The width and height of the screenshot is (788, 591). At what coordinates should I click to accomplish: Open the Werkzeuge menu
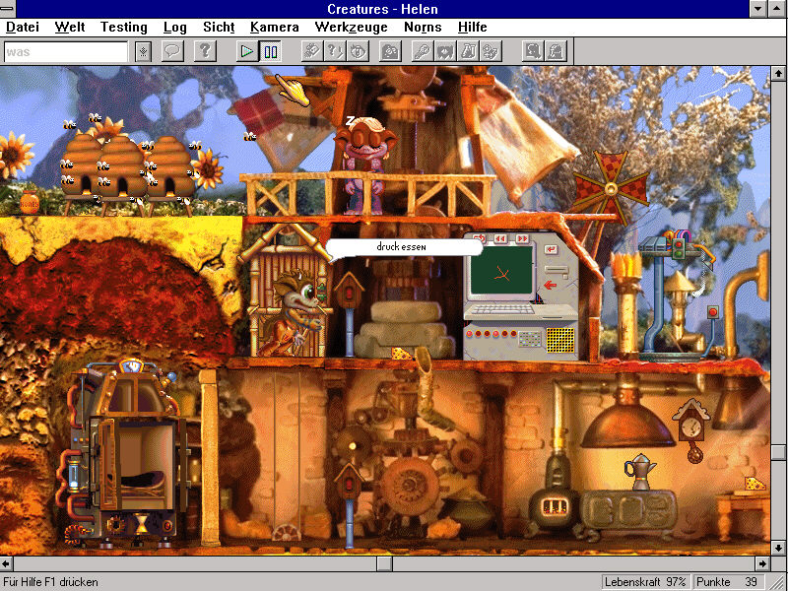tap(351, 27)
